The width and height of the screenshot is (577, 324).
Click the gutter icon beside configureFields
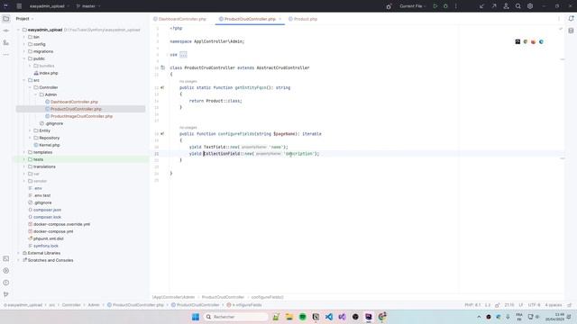tap(162, 134)
